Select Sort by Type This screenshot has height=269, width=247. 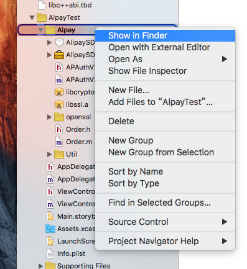165,183
